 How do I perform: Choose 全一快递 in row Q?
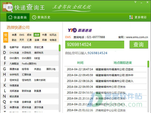[x=14, y=102]
